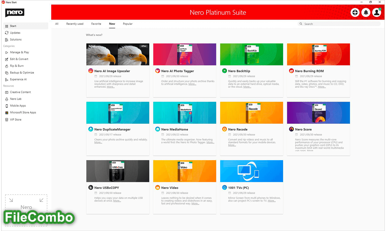Screen dimensions: 386x231
Task: Click the Creative Content icon
Action: [7, 92]
